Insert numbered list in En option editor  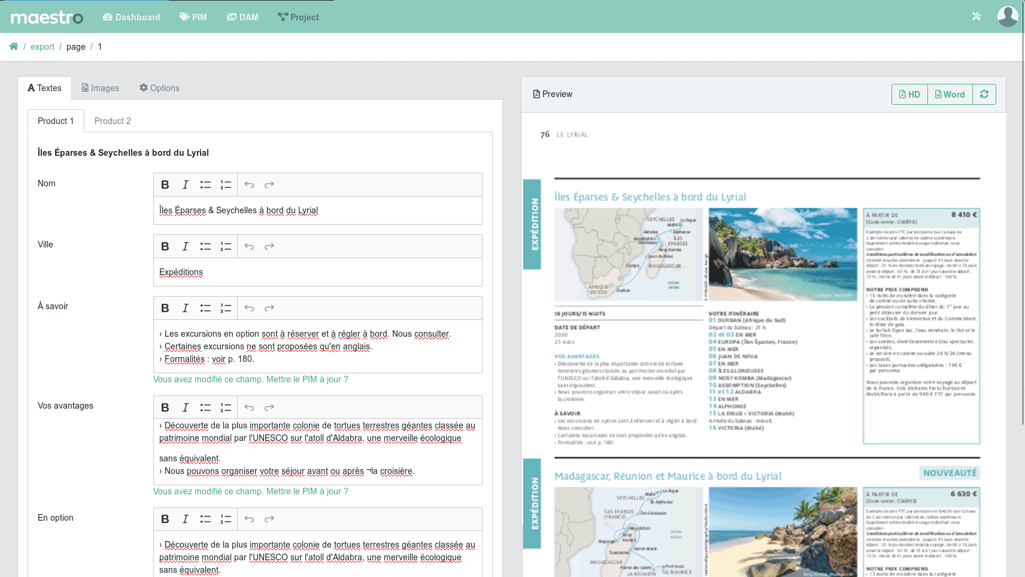click(226, 519)
